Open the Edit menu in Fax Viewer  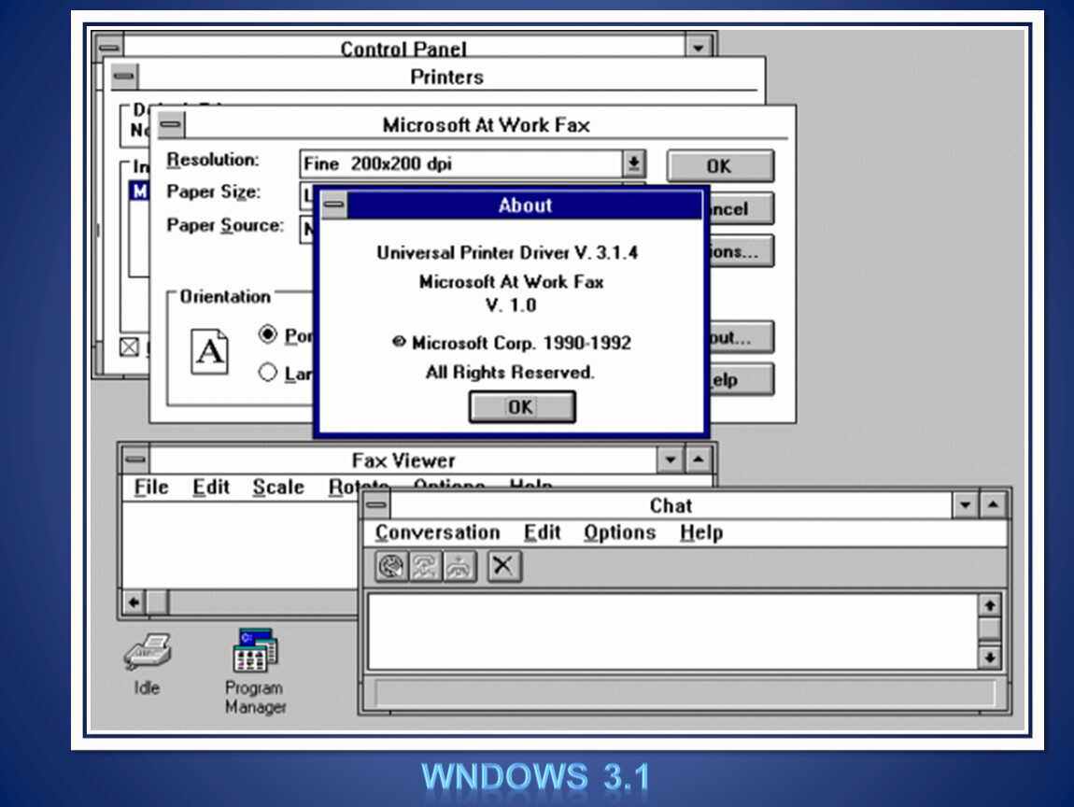click(x=211, y=487)
